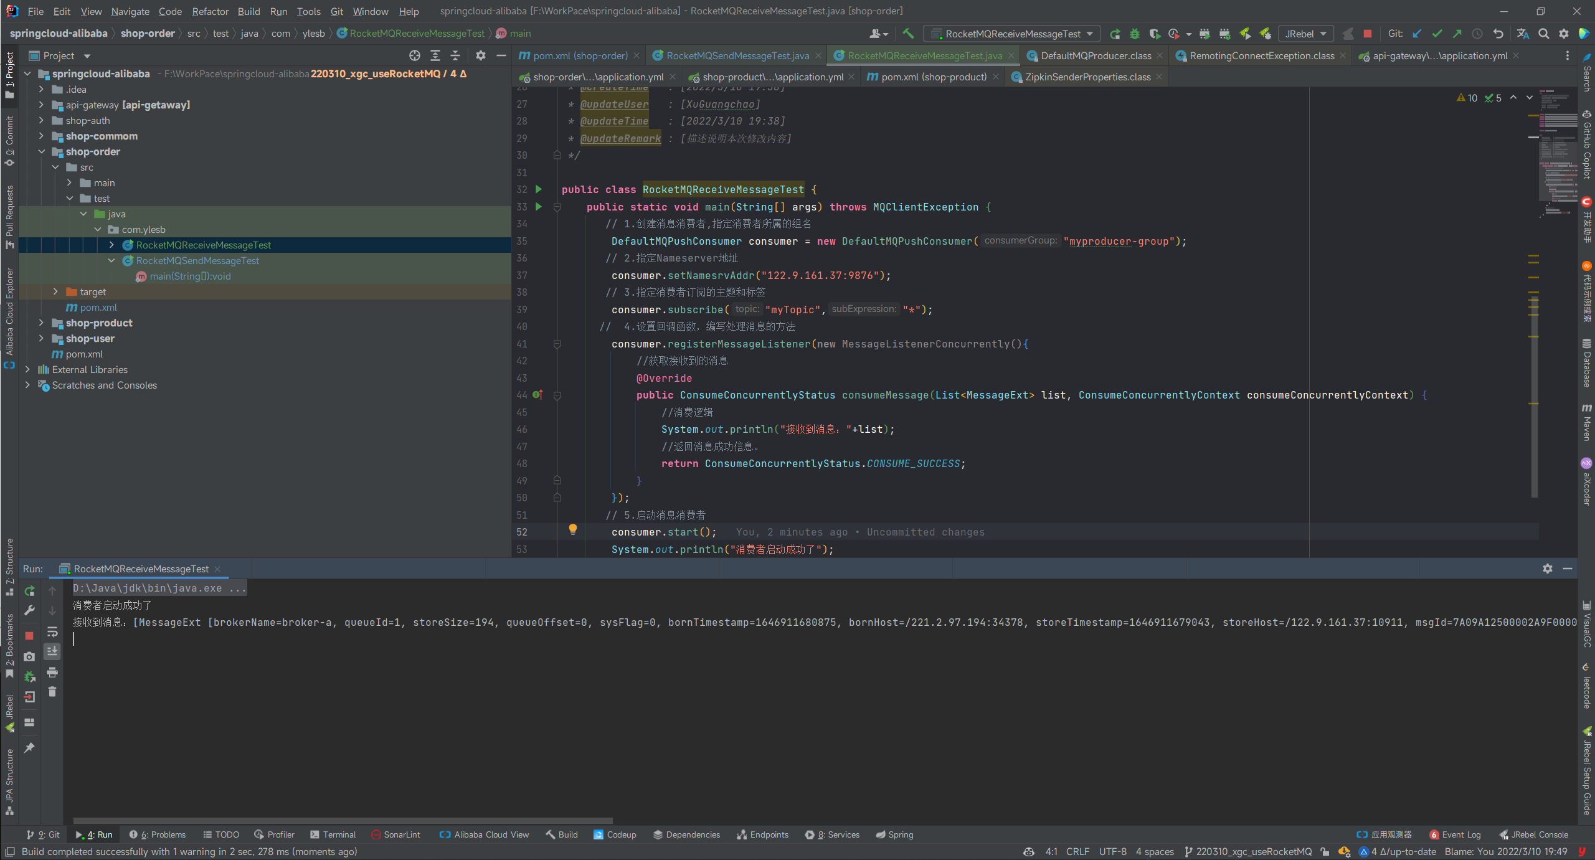Image resolution: width=1595 pixels, height=860 pixels.
Task: Pin the current Run tab
Action: 29,748
